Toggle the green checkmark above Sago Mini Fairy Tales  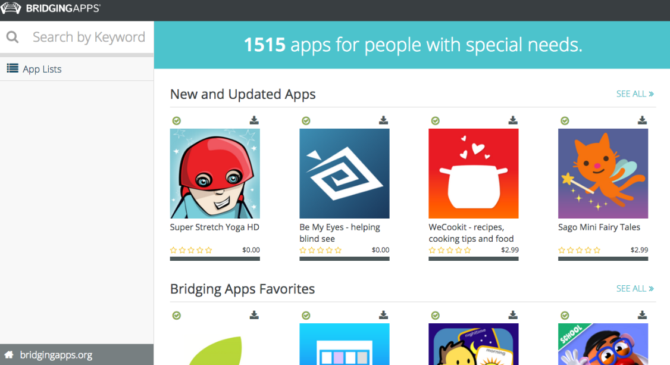(x=565, y=120)
